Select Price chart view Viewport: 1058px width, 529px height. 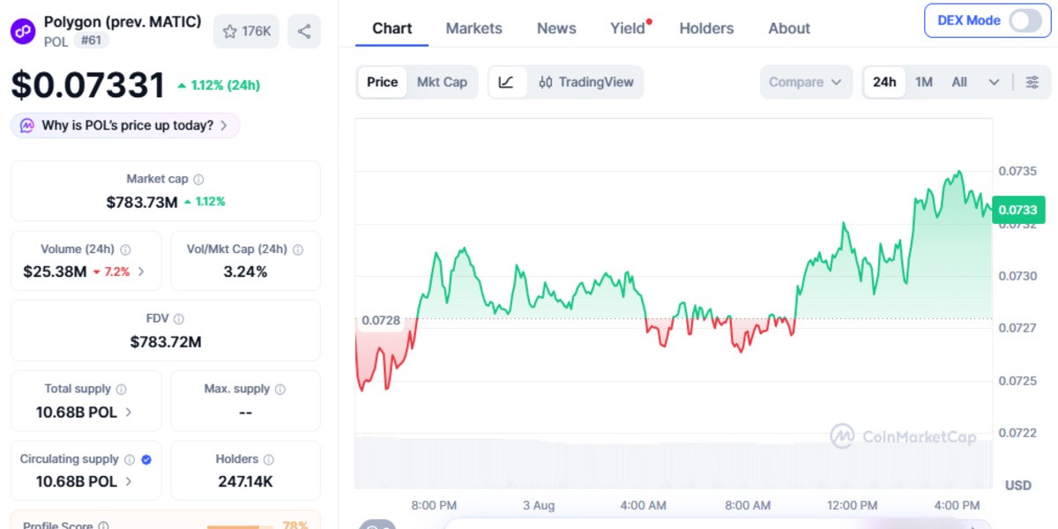tap(383, 82)
